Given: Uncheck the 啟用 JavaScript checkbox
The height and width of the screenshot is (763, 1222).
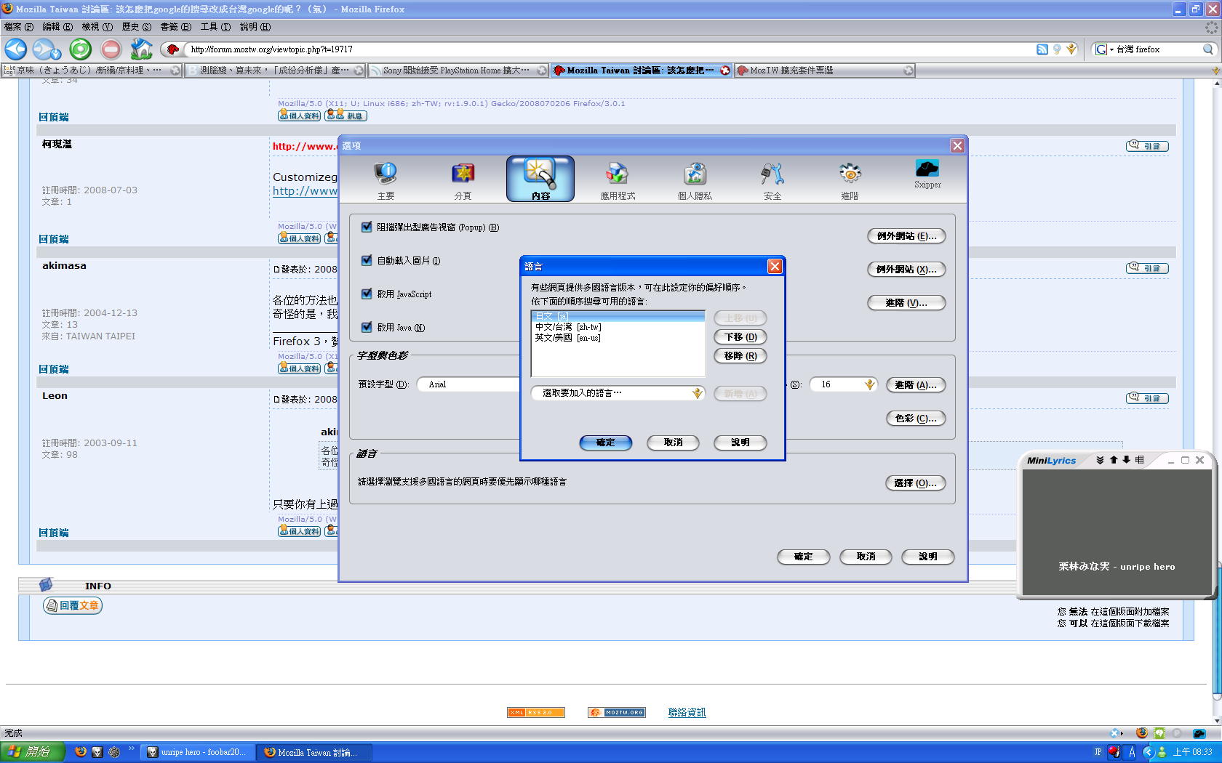Looking at the screenshot, I should (367, 294).
